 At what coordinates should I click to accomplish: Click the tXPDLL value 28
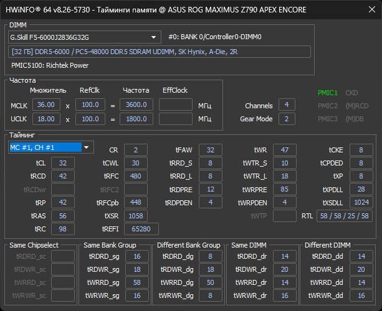361,189
